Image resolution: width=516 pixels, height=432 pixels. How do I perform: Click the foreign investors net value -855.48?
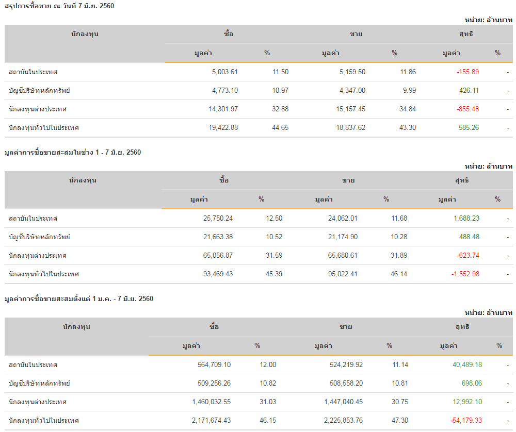tap(467, 109)
